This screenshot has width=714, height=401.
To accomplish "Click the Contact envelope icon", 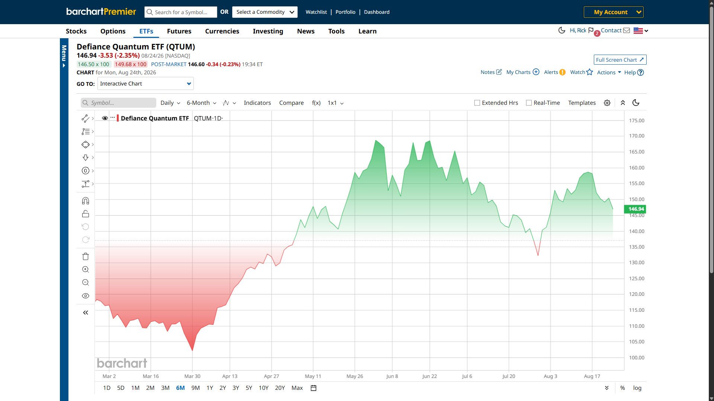I will (627, 30).
